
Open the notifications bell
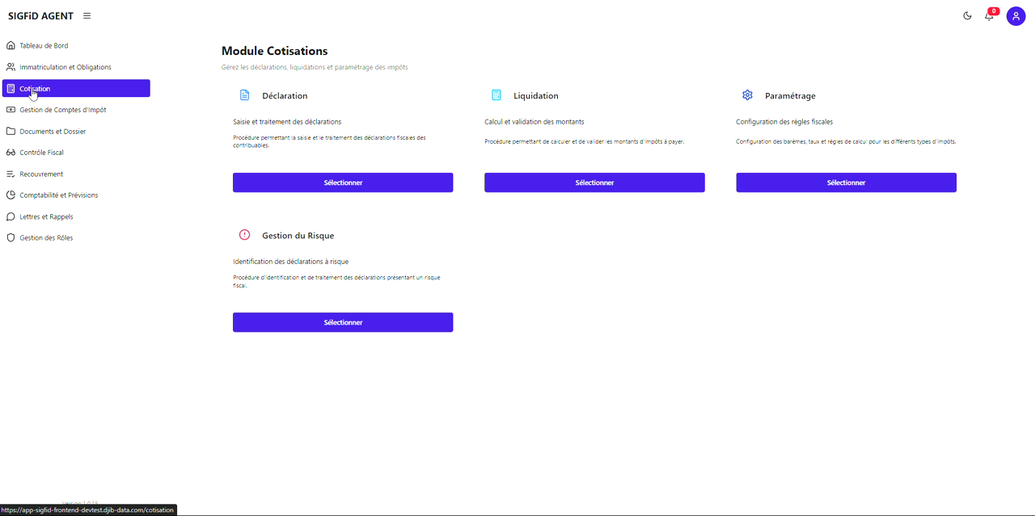coord(989,16)
